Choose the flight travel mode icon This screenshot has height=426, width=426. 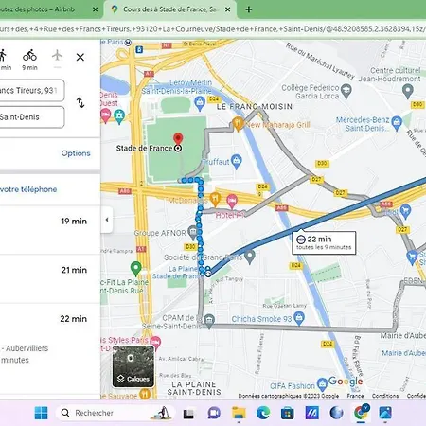tap(57, 56)
